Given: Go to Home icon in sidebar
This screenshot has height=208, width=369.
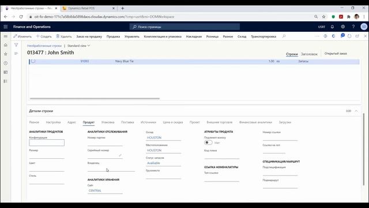Looking at the screenshot, I should click(6, 45).
